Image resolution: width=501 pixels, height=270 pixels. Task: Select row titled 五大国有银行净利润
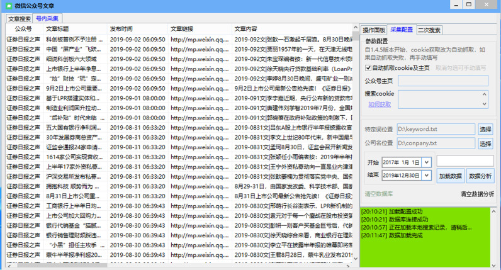[x=179, y=128]
